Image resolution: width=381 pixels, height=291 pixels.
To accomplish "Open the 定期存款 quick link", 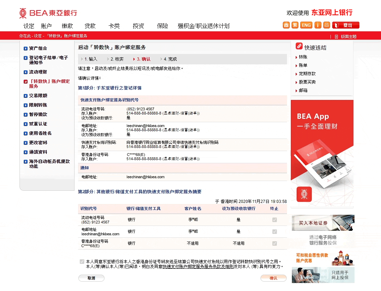I will 307,73.
